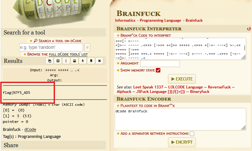
Task: Click the plaintext to encode textarea
Action: coord(180,119)
